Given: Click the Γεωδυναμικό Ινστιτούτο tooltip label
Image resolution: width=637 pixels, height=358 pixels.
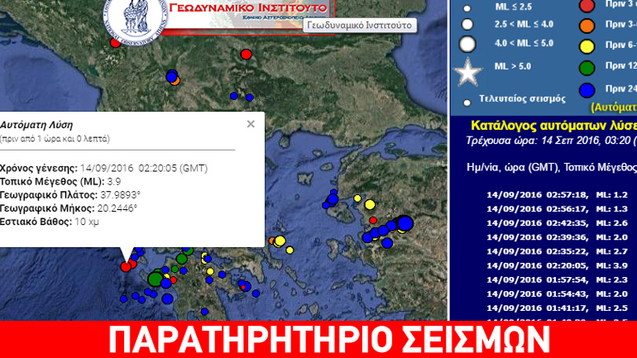Looking at the screenshot, I should point(360,25).
